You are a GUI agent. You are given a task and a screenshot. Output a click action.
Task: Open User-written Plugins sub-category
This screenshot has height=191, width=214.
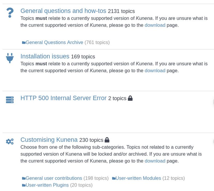coord(47,185)
